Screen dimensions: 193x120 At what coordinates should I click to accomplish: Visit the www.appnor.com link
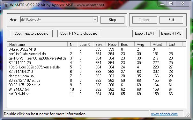[164, 114]
